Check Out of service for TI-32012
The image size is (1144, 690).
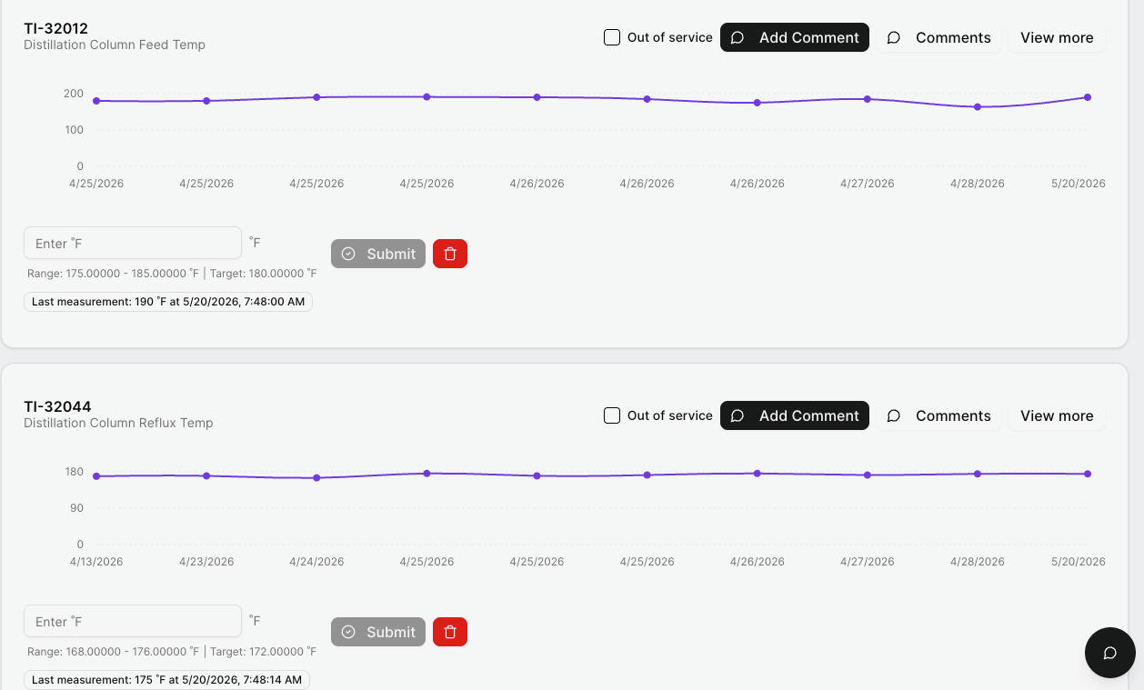(612, 37)
